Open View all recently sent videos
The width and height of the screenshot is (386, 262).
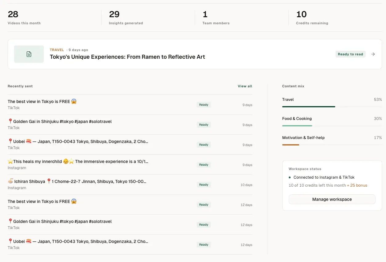(x=245, y=86)
